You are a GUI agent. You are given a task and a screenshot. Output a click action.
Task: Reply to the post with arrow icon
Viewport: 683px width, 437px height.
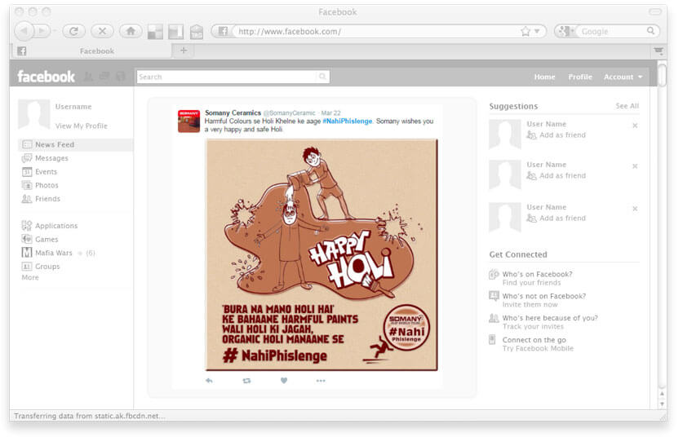(209, 381)
